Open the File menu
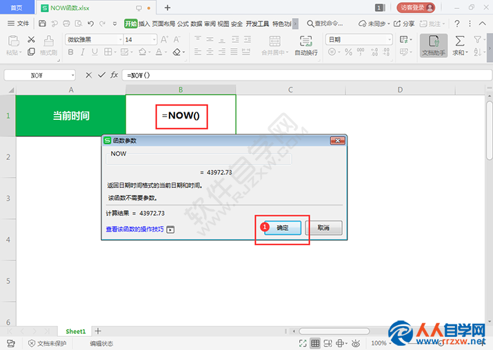This screenshot has width=493, height=350. (x=18, y=23)
